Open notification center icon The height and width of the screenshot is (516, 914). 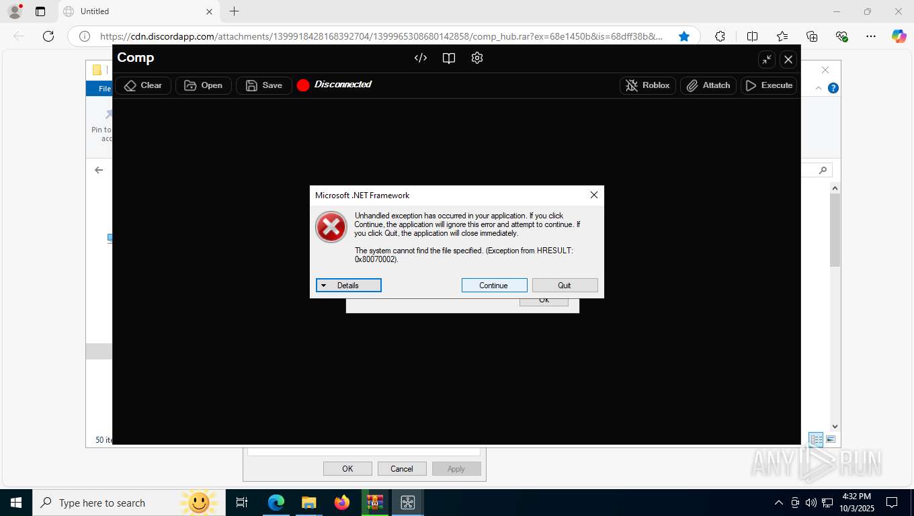coord(892,503)
